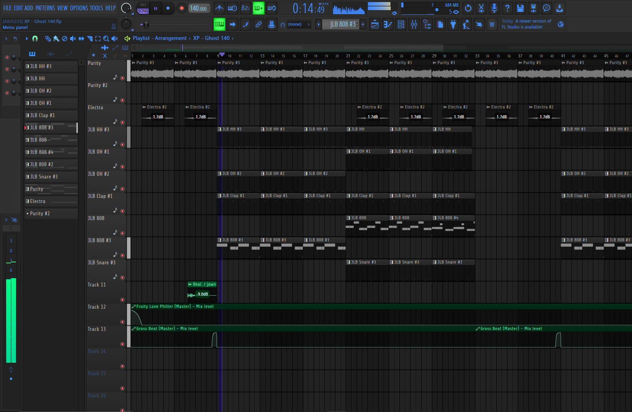Expand pattern selector showing JLB 808 #3
The height and width of the screenshot is (412, 632).
pos(342,25)
